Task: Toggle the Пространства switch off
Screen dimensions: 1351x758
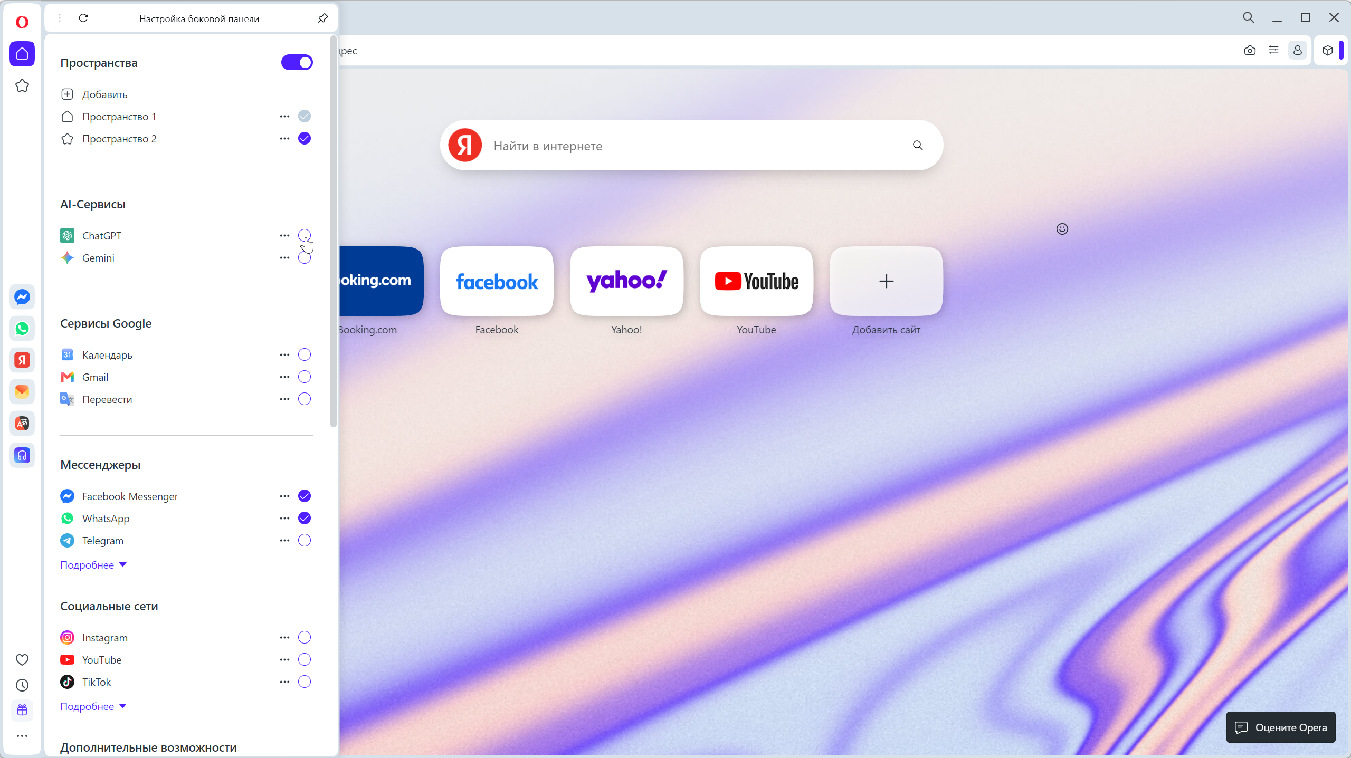Action: point(297,62)
